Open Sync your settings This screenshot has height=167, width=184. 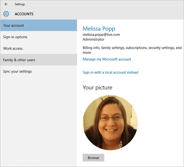pyautogui.click(x=39, y=71)
